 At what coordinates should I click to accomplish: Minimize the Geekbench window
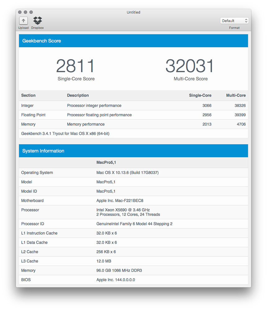(25, 12)
